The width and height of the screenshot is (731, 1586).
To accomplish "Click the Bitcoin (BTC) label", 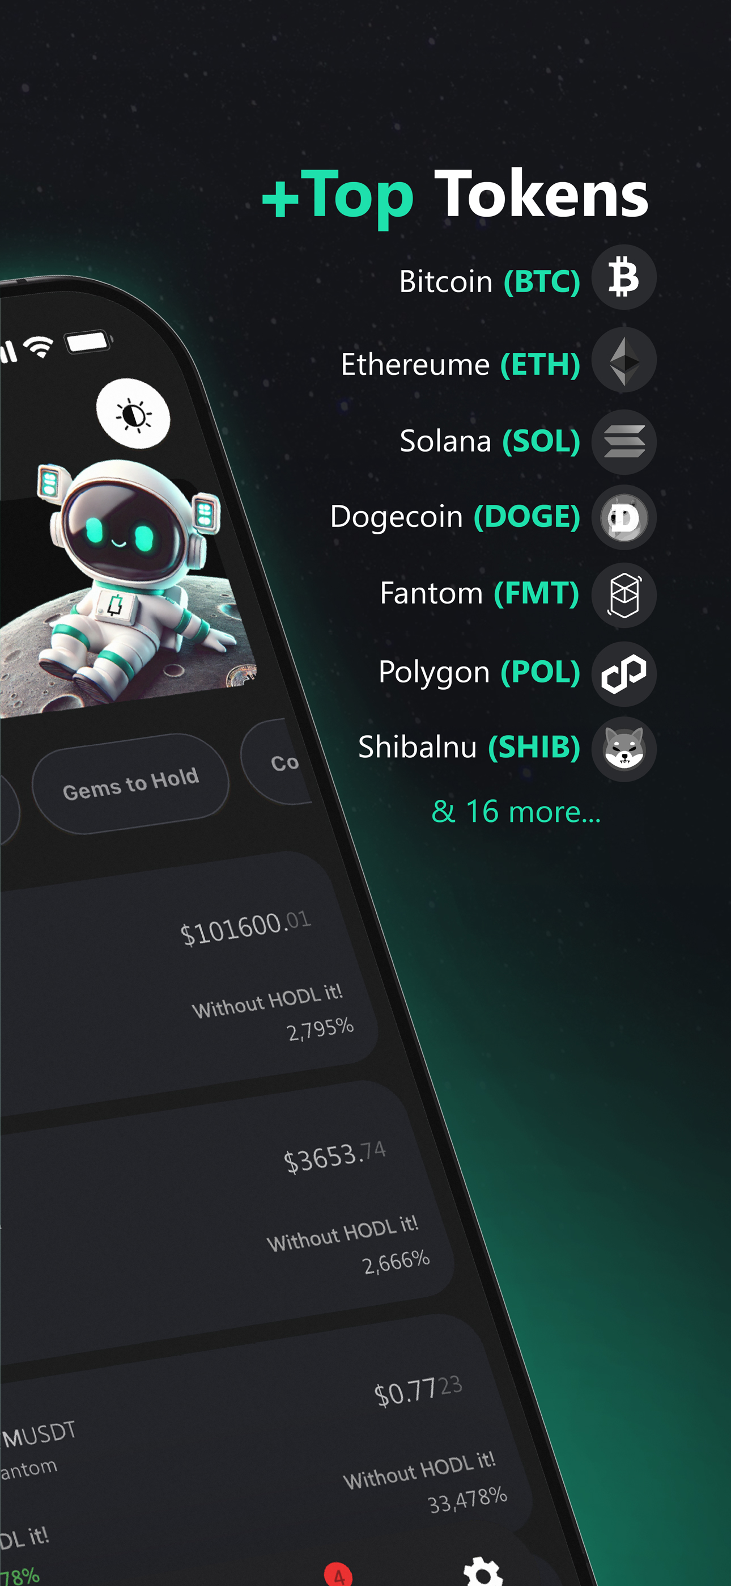I will [489, 281].
